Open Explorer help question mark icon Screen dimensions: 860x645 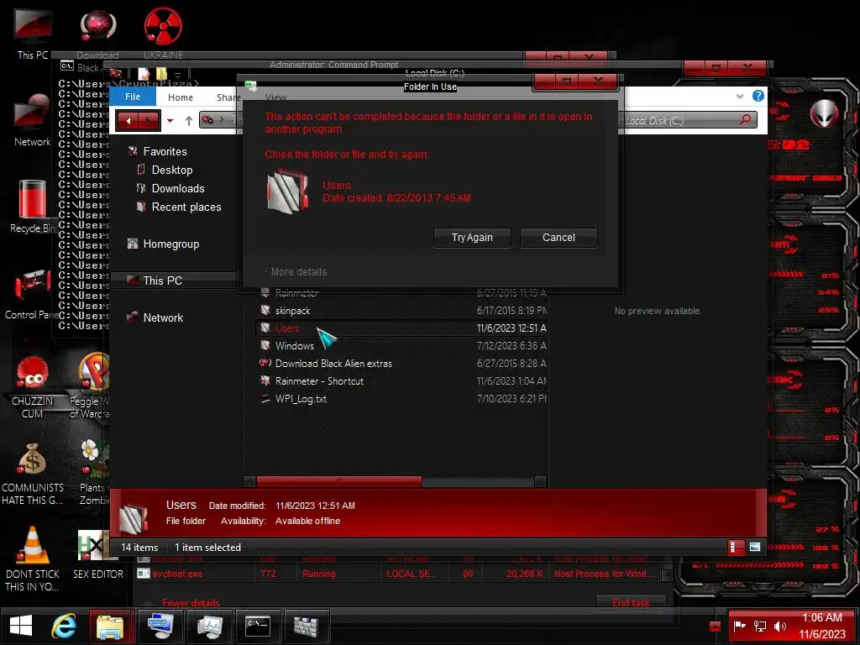pos(758,96)
